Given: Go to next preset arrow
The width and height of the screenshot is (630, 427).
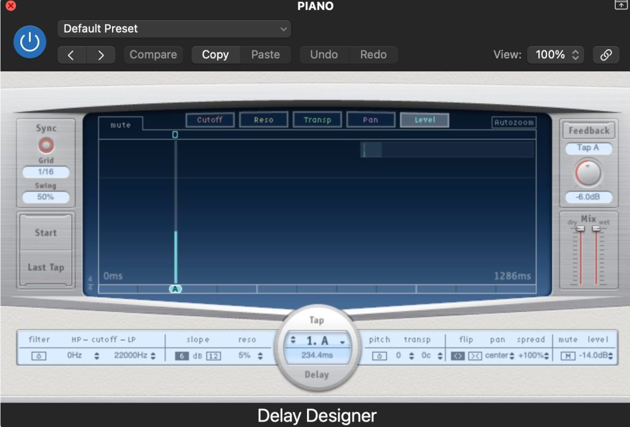Looking at the screenshot, I should 101,55.
